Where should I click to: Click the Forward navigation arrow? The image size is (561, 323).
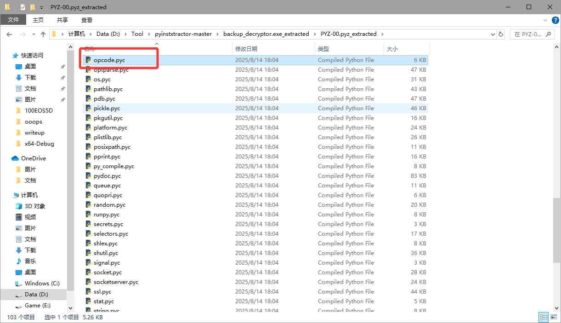(x=23, y=34)
